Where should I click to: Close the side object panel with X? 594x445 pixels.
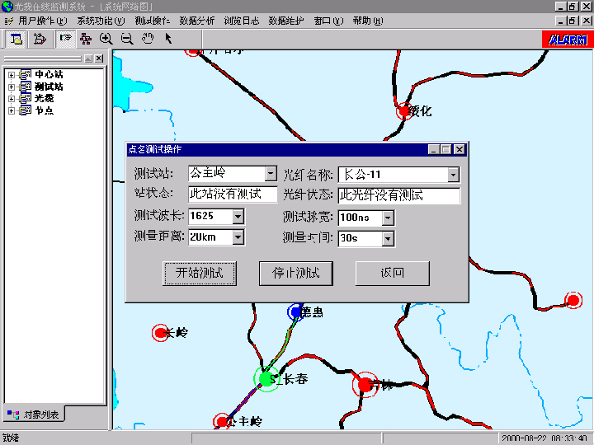(x=99, y=59)
